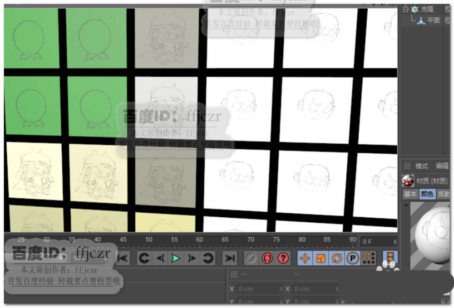Click the position X 0 cm field
Viewport: 454px width, 308px height.
(259, 289)
